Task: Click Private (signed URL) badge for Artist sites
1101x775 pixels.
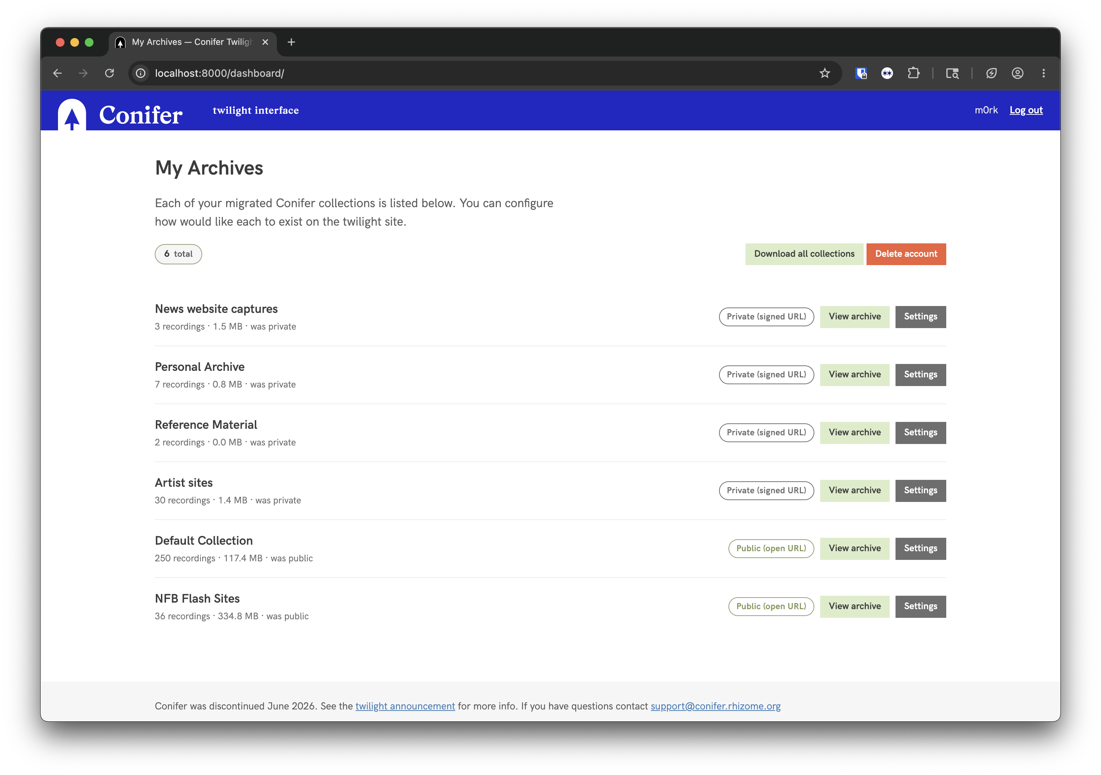Action: coord(766,491)
